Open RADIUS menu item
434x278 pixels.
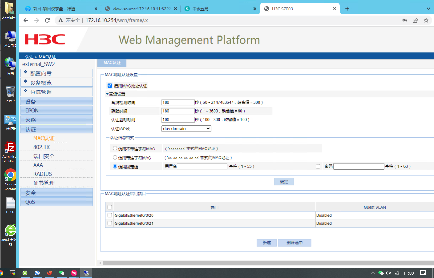coord(43,174)
